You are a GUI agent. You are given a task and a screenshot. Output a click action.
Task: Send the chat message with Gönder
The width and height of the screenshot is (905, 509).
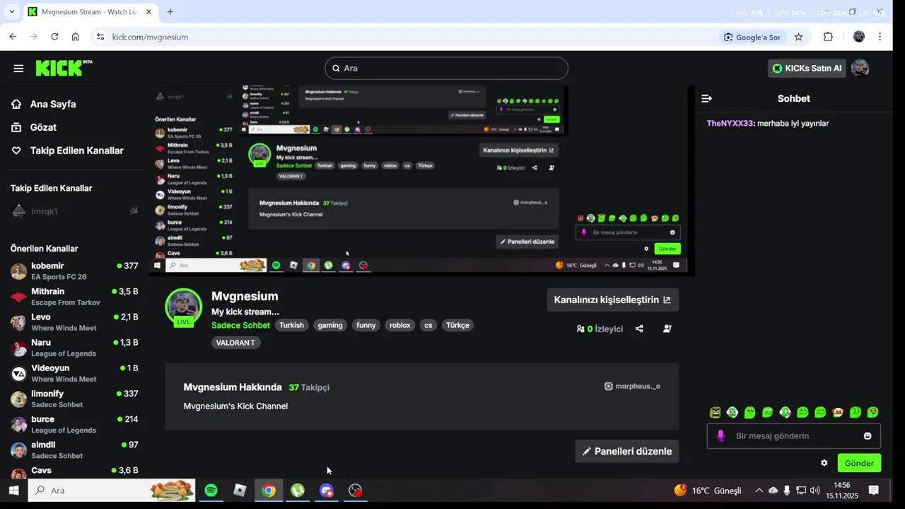click(x=859, y=463)
